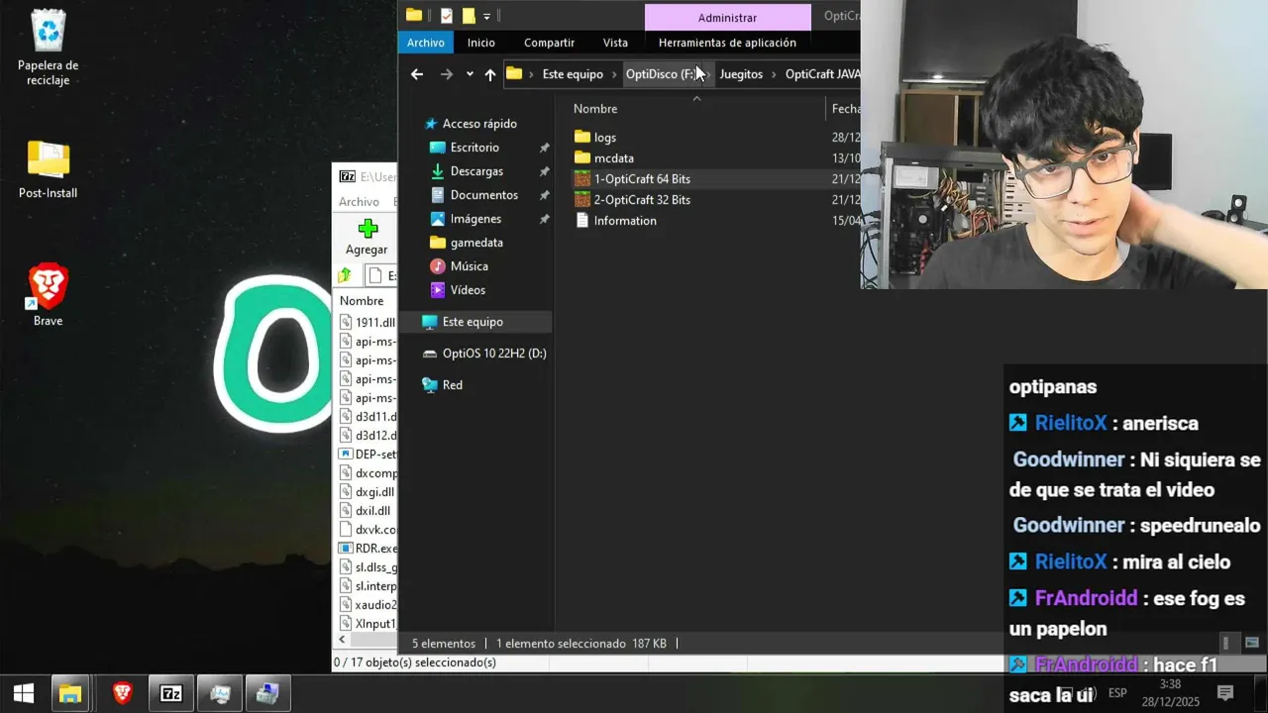Click OptiDisco (F:) breadcrumb
Image resolution: width=1268 pixels, height=713 pixels.
(x=661, y=74)
